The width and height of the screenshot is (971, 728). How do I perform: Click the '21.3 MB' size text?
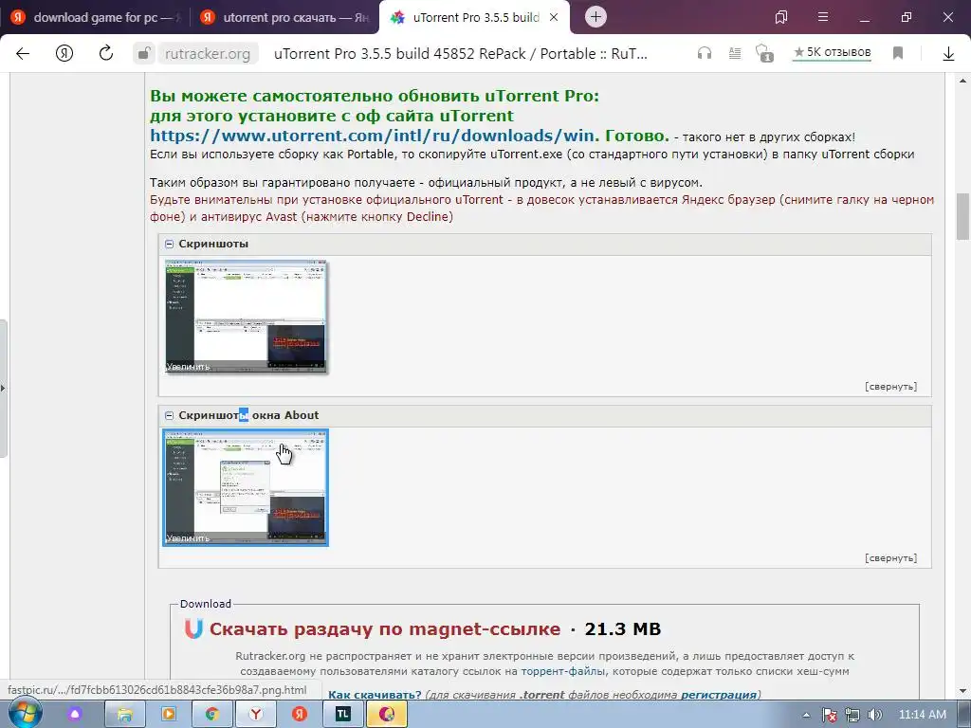622,629
